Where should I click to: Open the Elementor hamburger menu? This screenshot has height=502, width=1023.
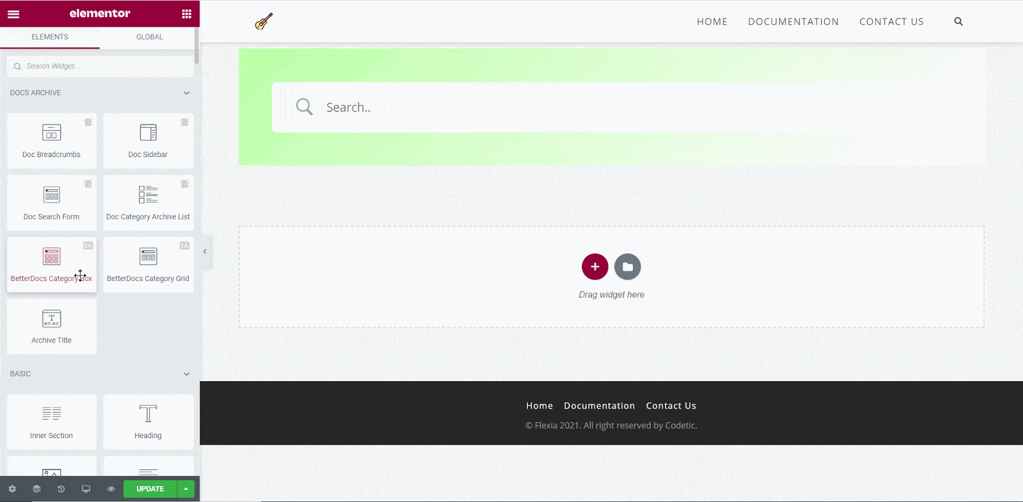tap(13, 14)
